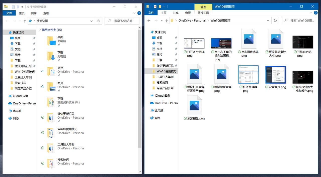Unpin Win10使用技巧 via its pushpin icon
Image resolution: width=321 pixels, height=177 pixels.
pos(34,72)
